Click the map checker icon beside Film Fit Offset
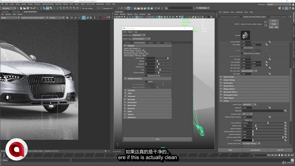 click(270, 42)
